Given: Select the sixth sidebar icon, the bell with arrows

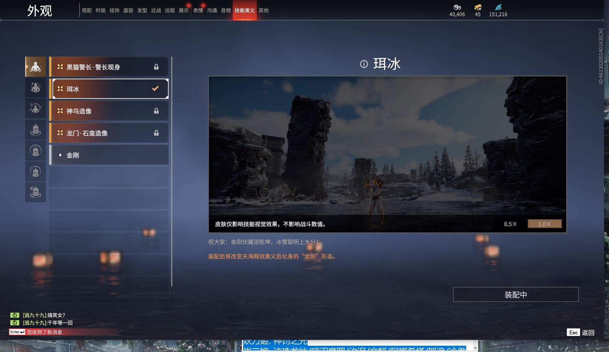Looking at the screenshot, I should [x=36, y=171].
